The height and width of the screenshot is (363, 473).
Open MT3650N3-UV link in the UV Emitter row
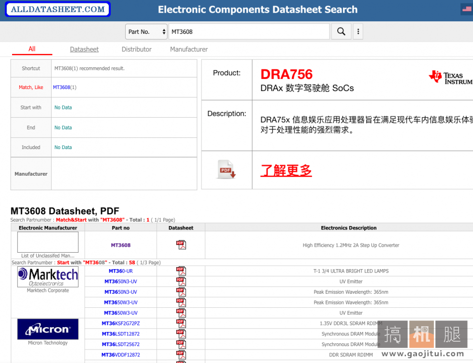(121, 281)
